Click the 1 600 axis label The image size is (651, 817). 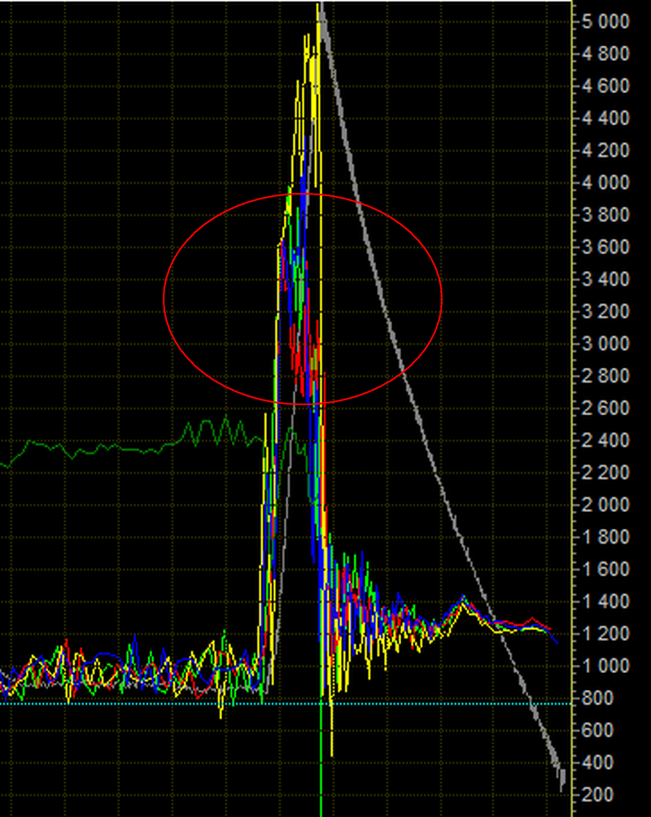pos(607,570)
